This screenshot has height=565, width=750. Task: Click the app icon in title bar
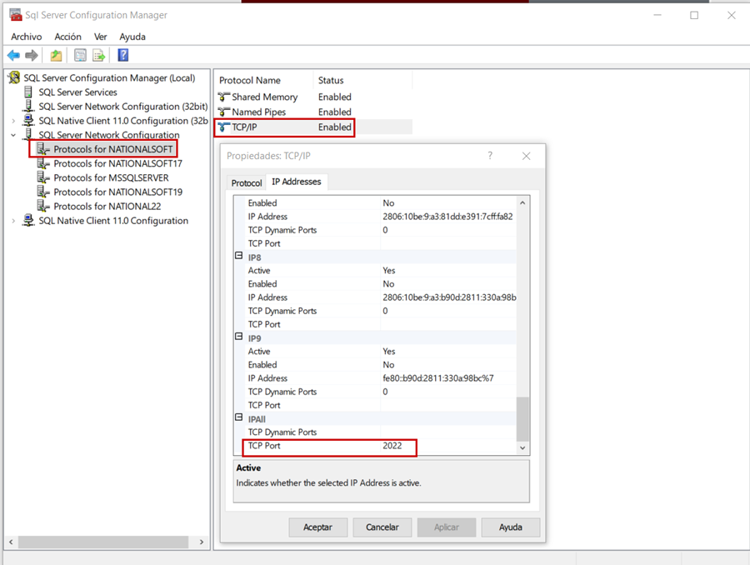click(16, 15)
